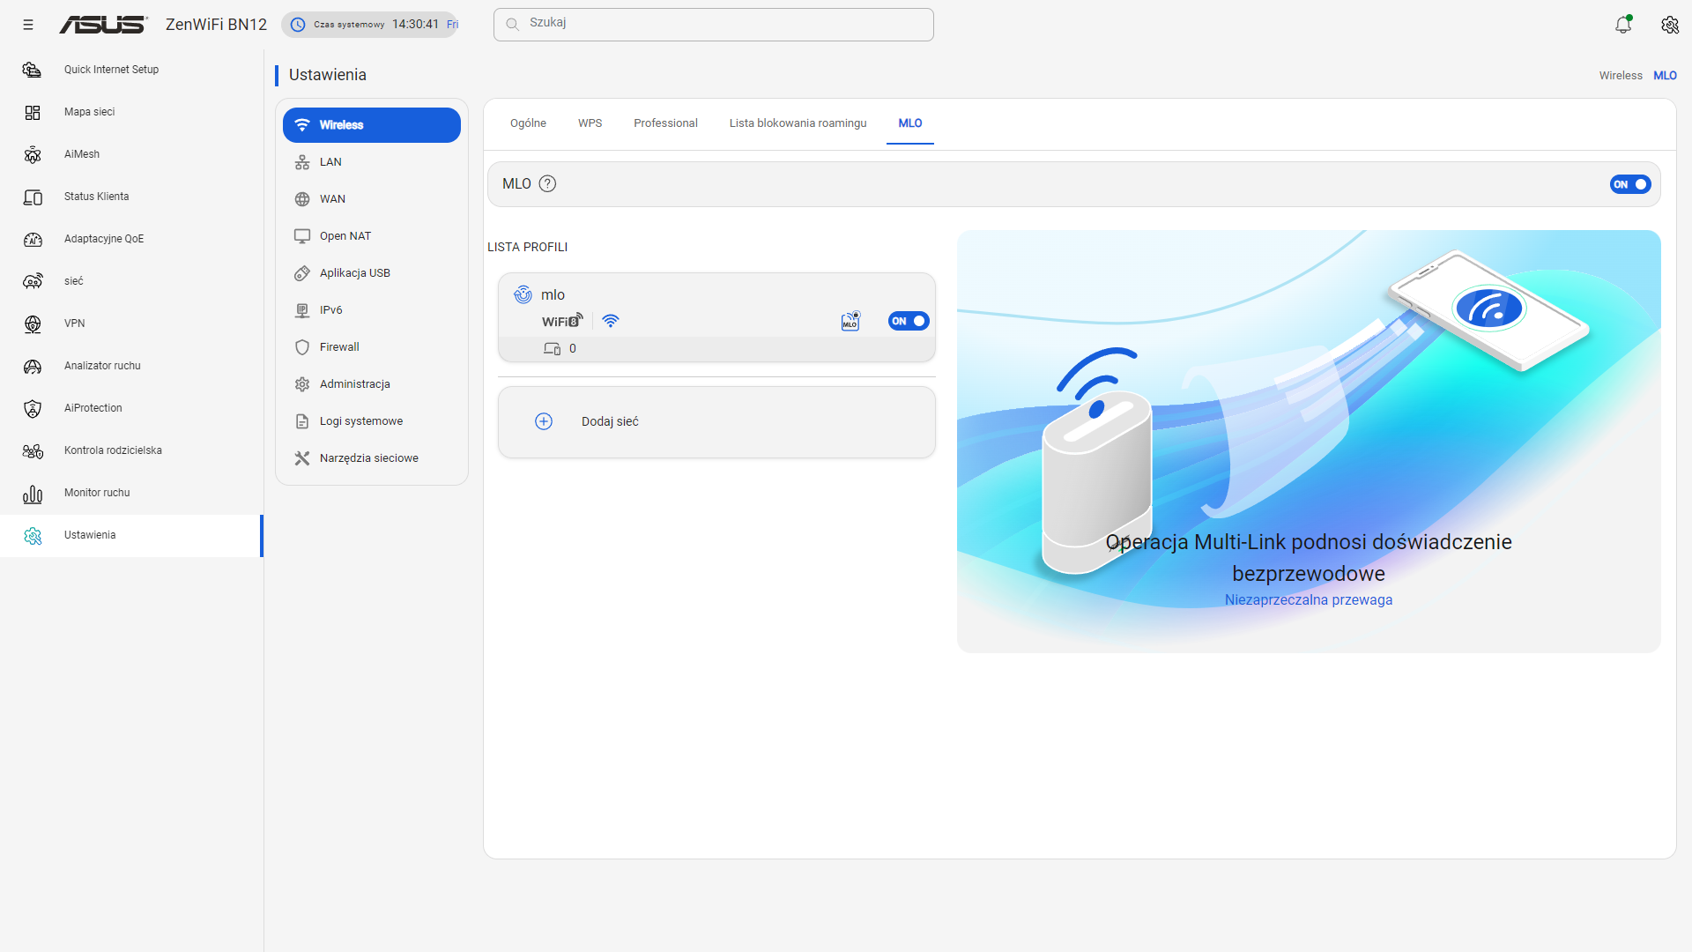Click the MLO help question mark icon
This screenshot has height=952, width=1692.
click(x=547, y=183)
